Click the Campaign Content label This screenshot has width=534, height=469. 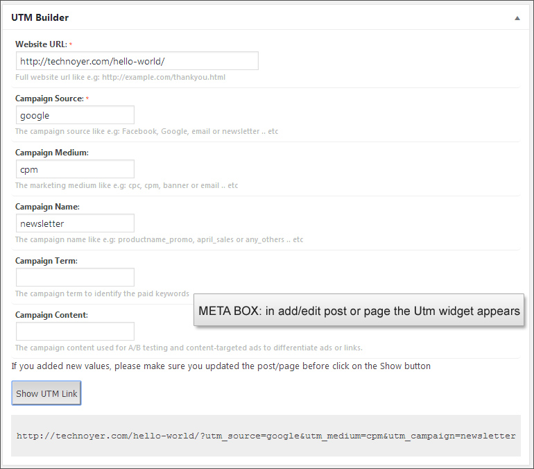[51, 315]
